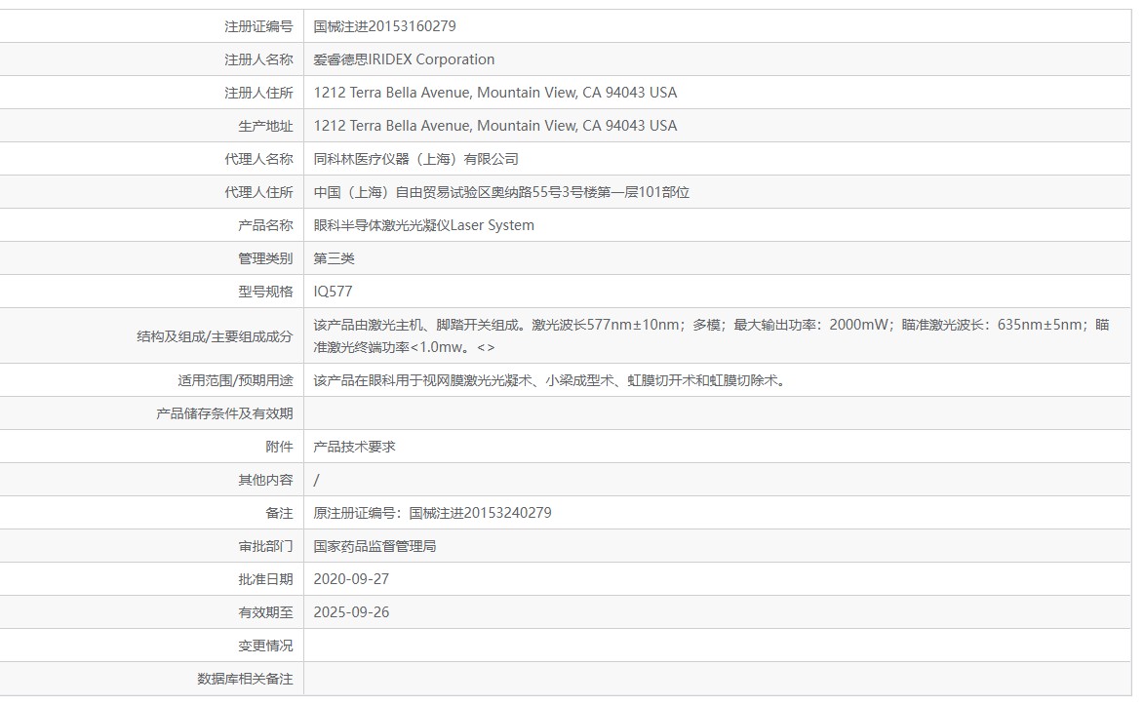Click the 代理人住所 label
The width and height of the screenshot is (1144, 705).
tap(258, 192)
